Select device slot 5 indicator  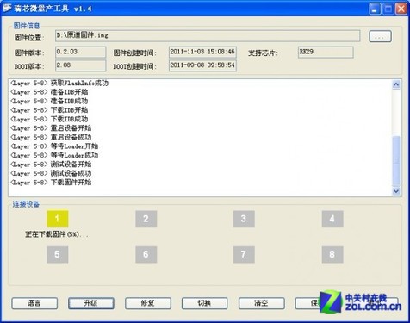coord(58,254)
